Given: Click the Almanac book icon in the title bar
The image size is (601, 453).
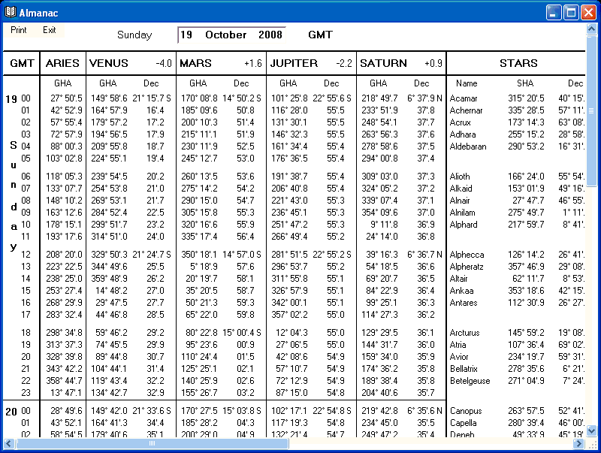Looking at the screenshot, I should click(10, 11).
